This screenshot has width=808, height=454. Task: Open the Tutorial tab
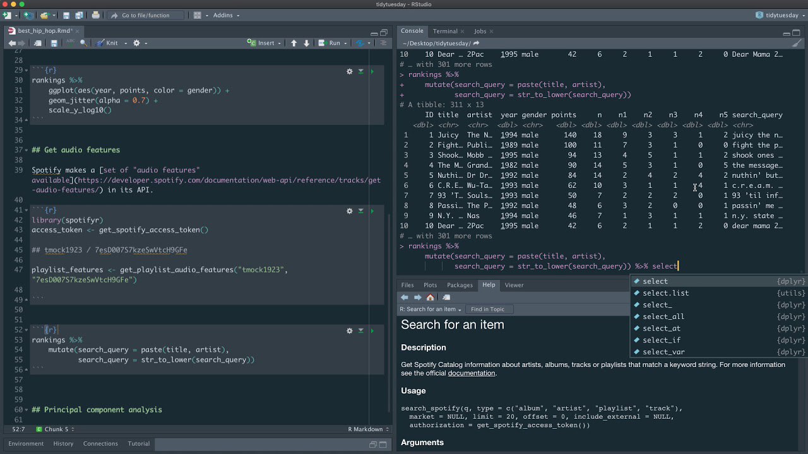coord(139,443)
